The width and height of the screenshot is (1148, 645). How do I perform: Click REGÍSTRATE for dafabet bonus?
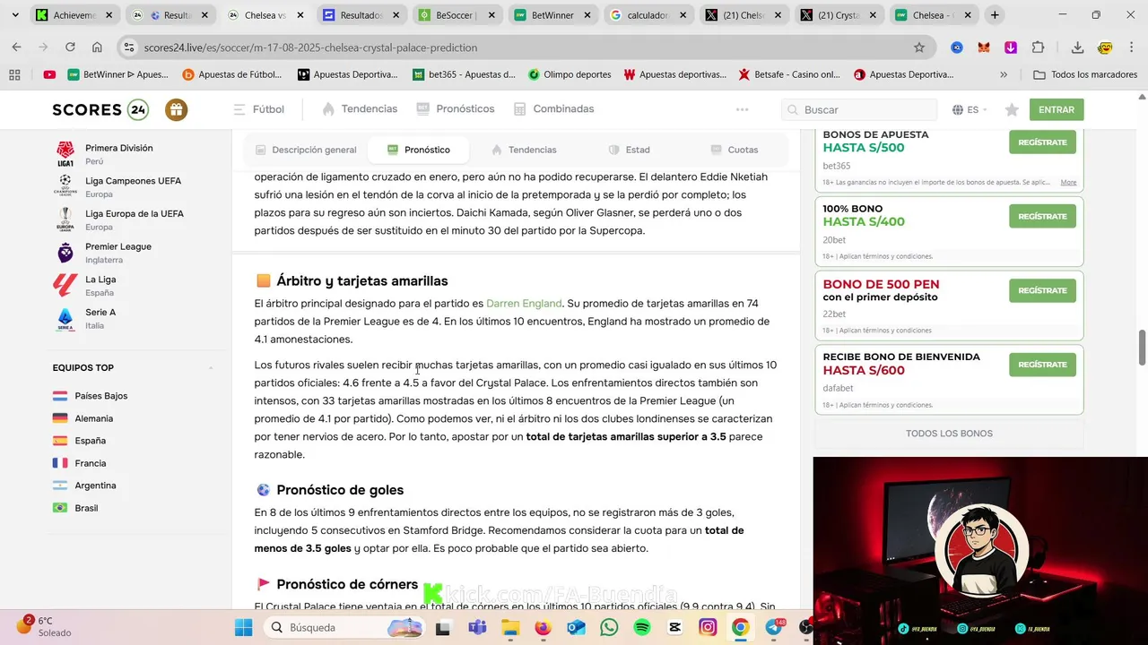tap(1042, 365)
